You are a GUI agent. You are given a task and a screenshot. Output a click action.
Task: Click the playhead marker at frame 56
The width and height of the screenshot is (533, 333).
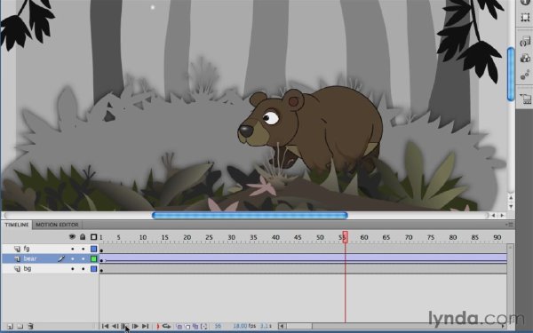(345, 237)
